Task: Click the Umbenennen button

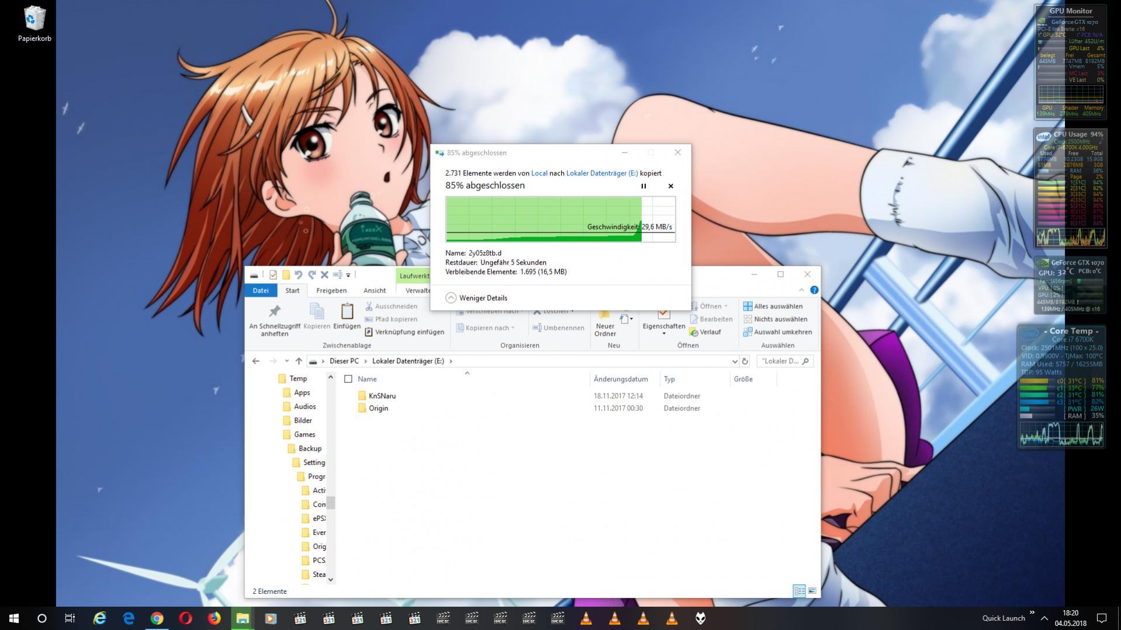Action: point(558,328)
